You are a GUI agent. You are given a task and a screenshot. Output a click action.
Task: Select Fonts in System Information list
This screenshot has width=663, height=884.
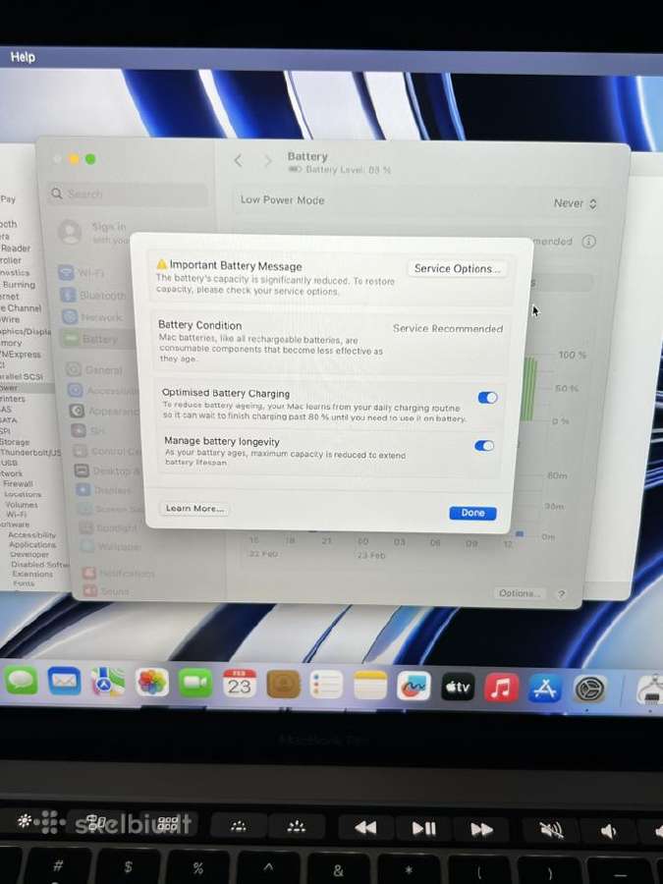coord(24,583)
